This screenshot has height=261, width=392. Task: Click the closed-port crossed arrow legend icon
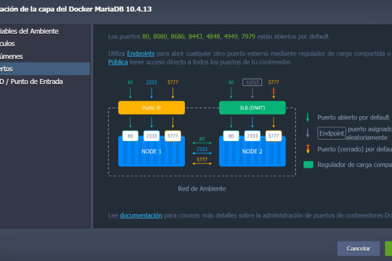point(308,149)
